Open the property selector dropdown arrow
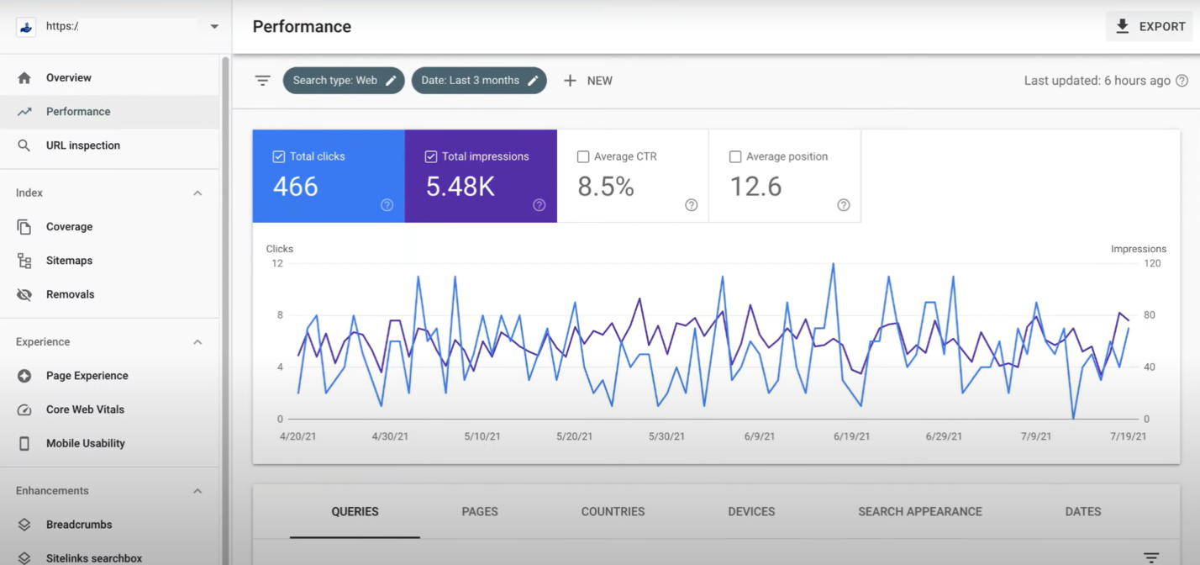The height and width of the screenshot is (565, 1200). [x=214, y=27]
